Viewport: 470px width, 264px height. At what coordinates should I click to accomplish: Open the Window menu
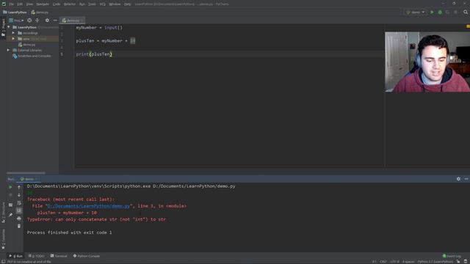(115, 4)
